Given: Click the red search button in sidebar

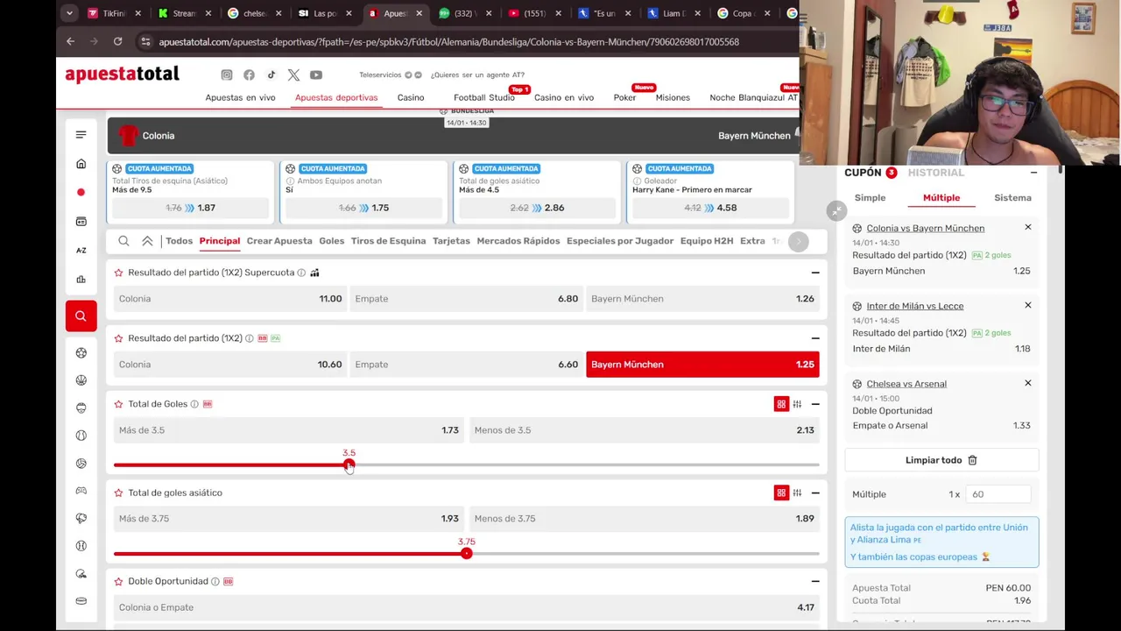Looking at the screenshot, I should (x=81, y=315).
